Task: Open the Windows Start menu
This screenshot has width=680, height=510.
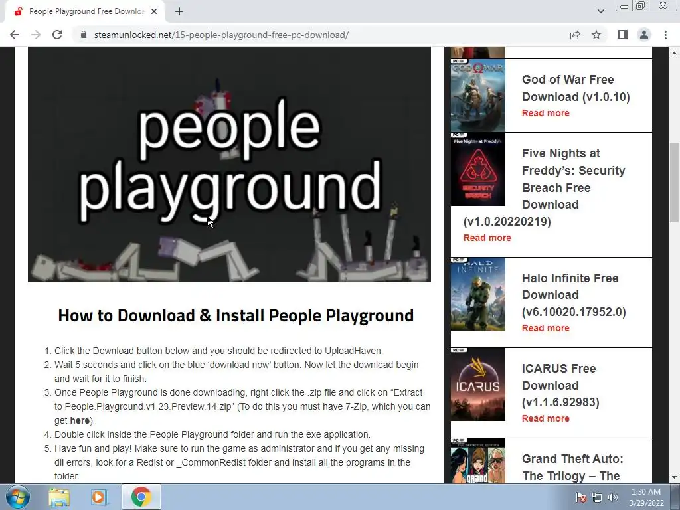Action: [18, 497]
